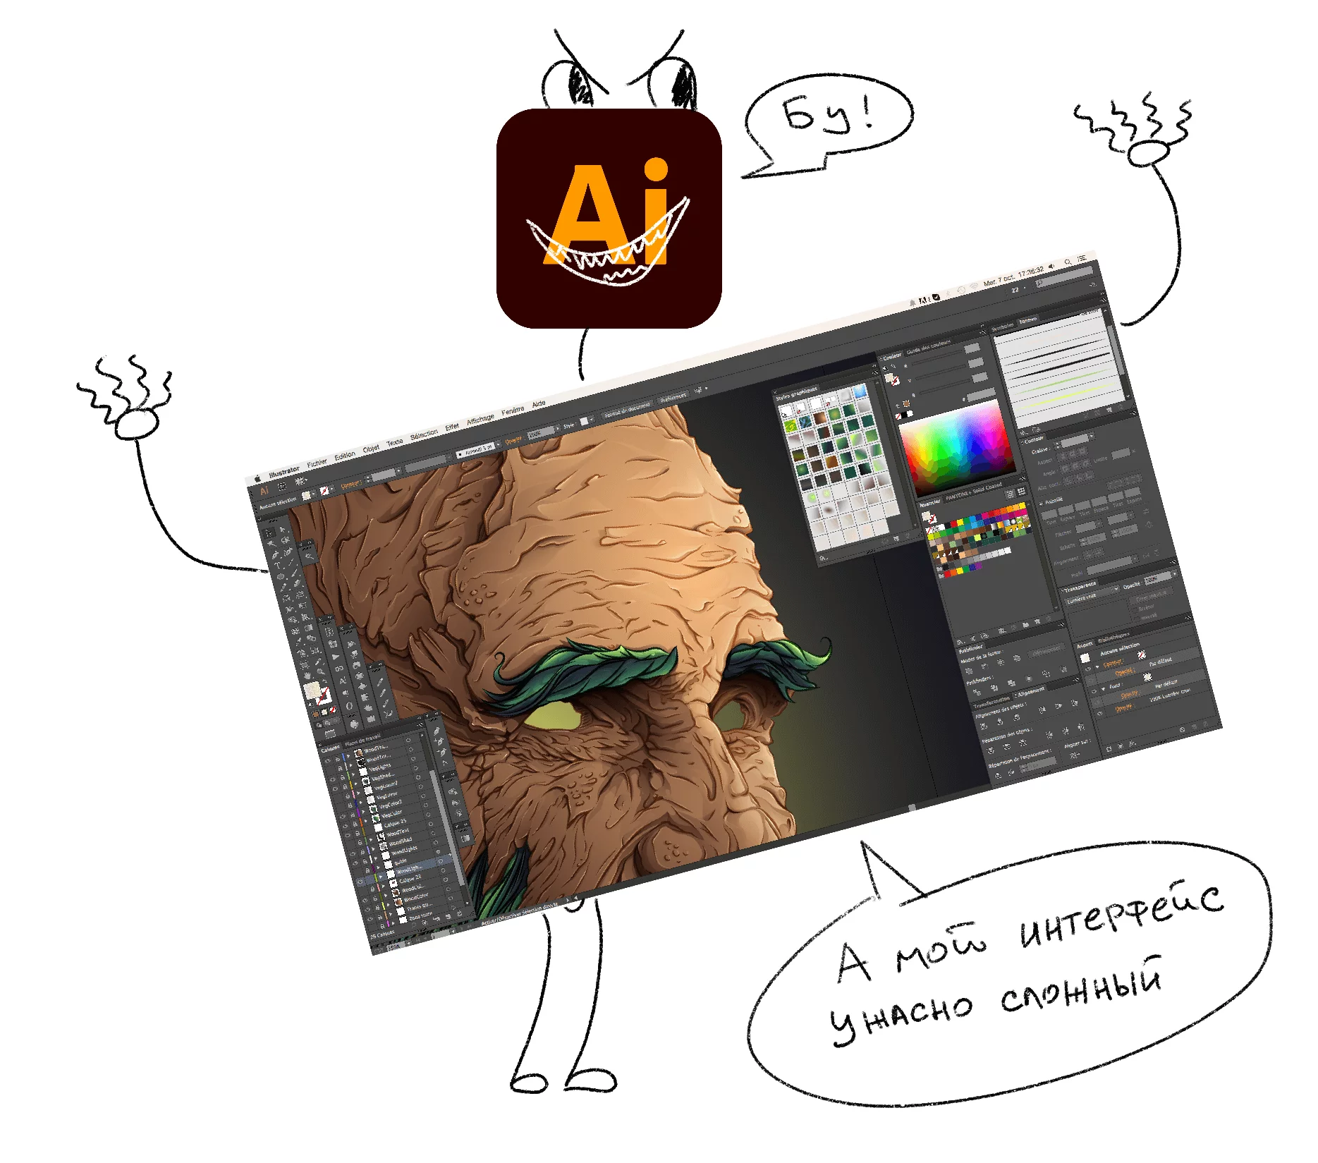The width and height of the screenshot is (1318, 1163).
Task: Open Notification Center list icon
Action: pyautogui.click(x=1081, y=257)
